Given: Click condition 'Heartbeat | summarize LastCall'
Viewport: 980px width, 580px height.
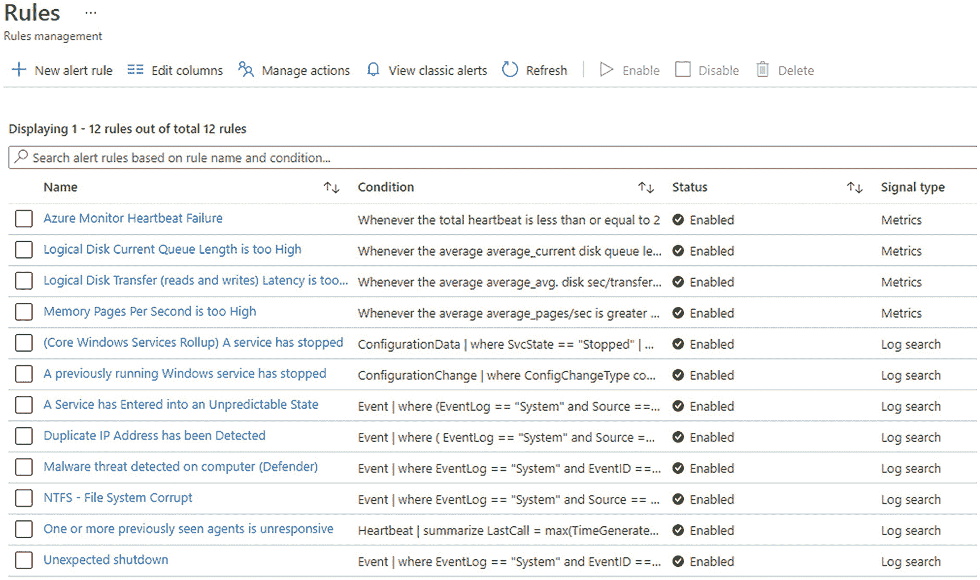Looking at the screenshot, I should [508, 531].
